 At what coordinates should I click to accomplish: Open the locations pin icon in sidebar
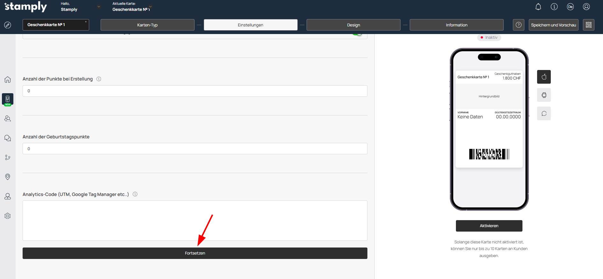point(8,177)
